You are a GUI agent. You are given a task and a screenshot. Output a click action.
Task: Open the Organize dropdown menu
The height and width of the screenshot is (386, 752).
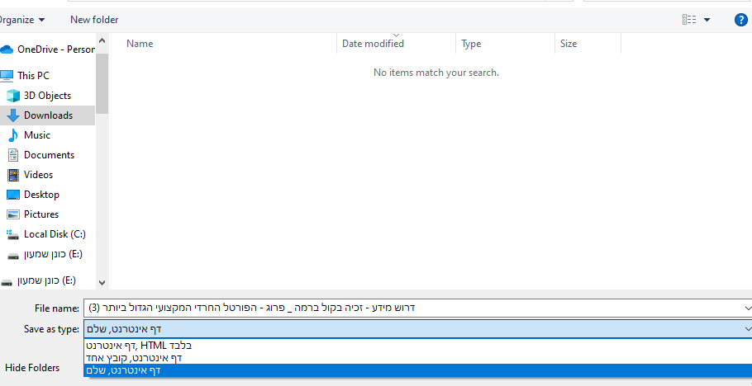[22, 20]
